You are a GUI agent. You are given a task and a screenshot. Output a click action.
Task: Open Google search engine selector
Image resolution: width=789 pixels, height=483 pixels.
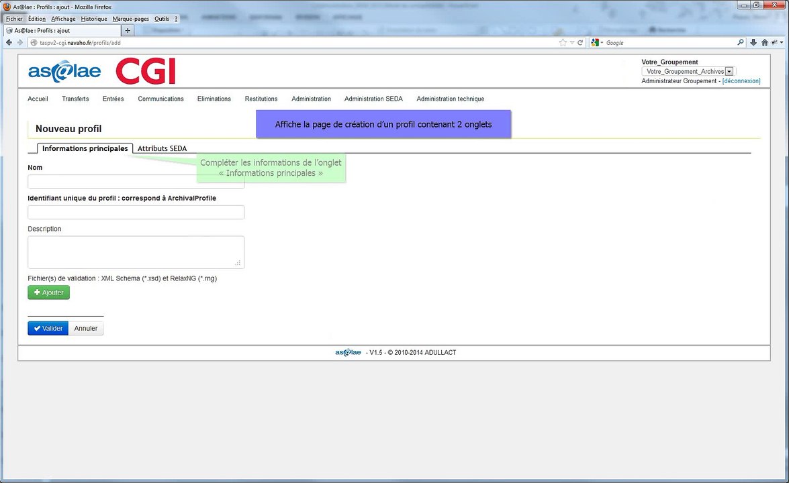597,43
